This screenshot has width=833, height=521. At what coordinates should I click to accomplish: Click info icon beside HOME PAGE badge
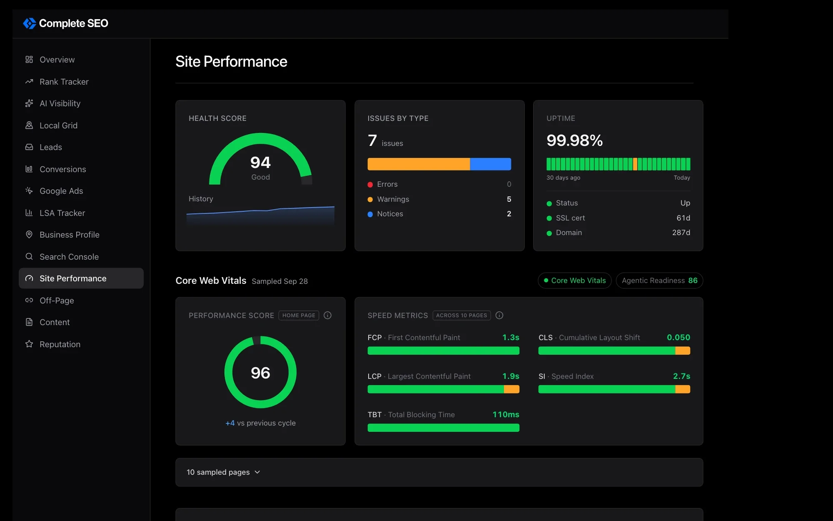click(x=328, y=316)
